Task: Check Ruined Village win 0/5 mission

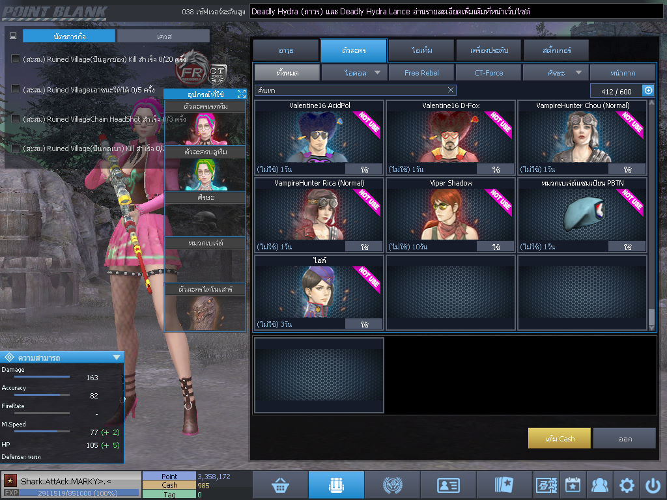Action: 16,89
